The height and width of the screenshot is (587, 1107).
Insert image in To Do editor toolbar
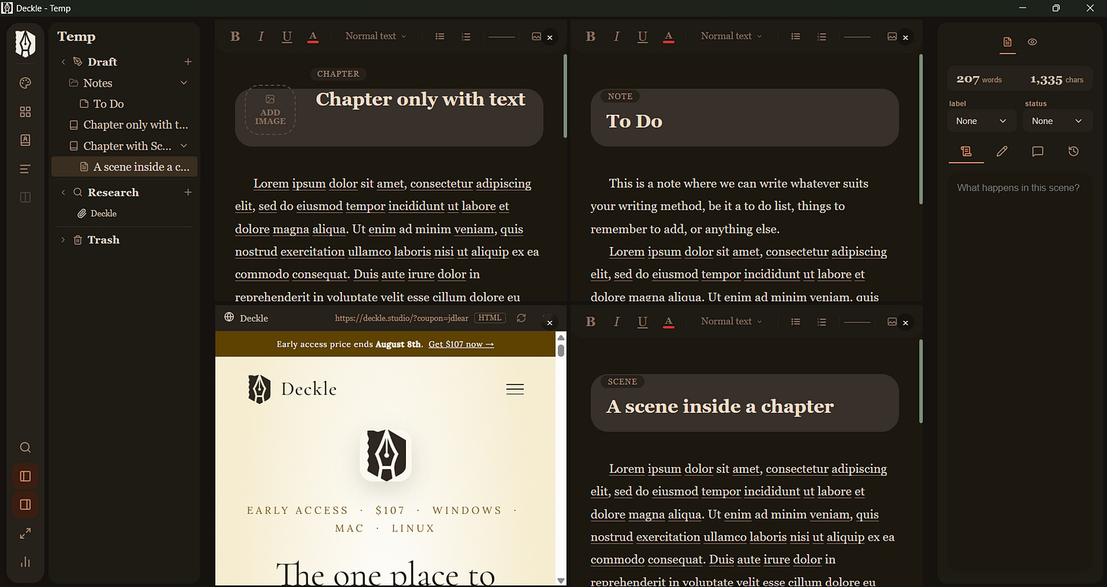892,36
